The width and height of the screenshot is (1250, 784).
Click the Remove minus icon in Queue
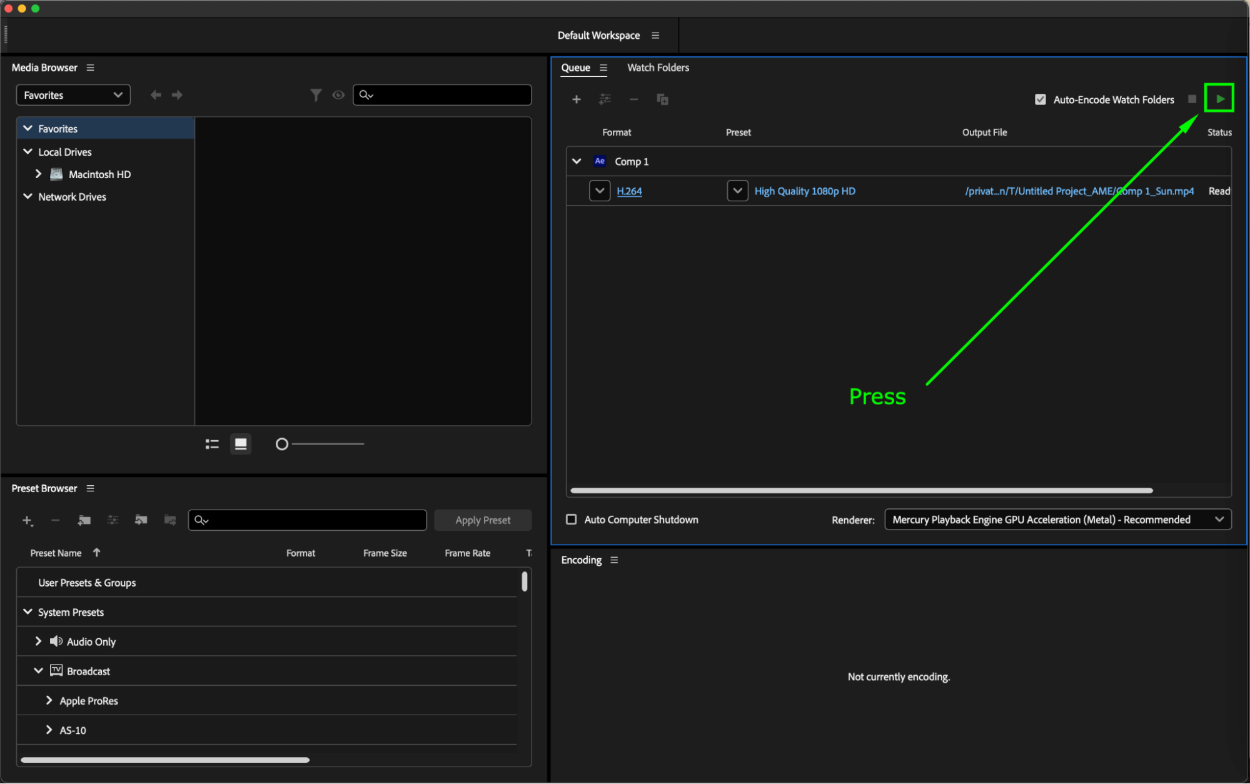633,99
